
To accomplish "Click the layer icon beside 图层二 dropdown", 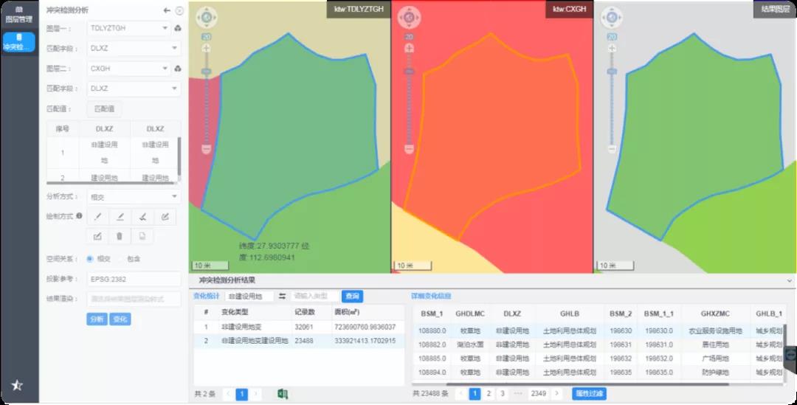I will (178, 69).
